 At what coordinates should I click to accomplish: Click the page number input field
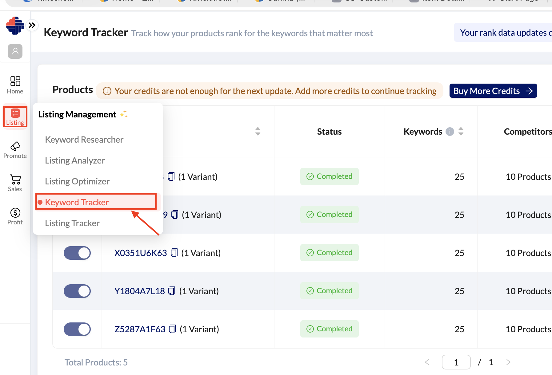tap(456, 362)
